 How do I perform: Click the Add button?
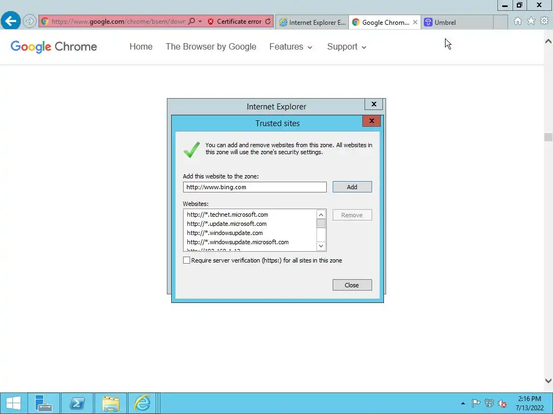coord(352,187)
